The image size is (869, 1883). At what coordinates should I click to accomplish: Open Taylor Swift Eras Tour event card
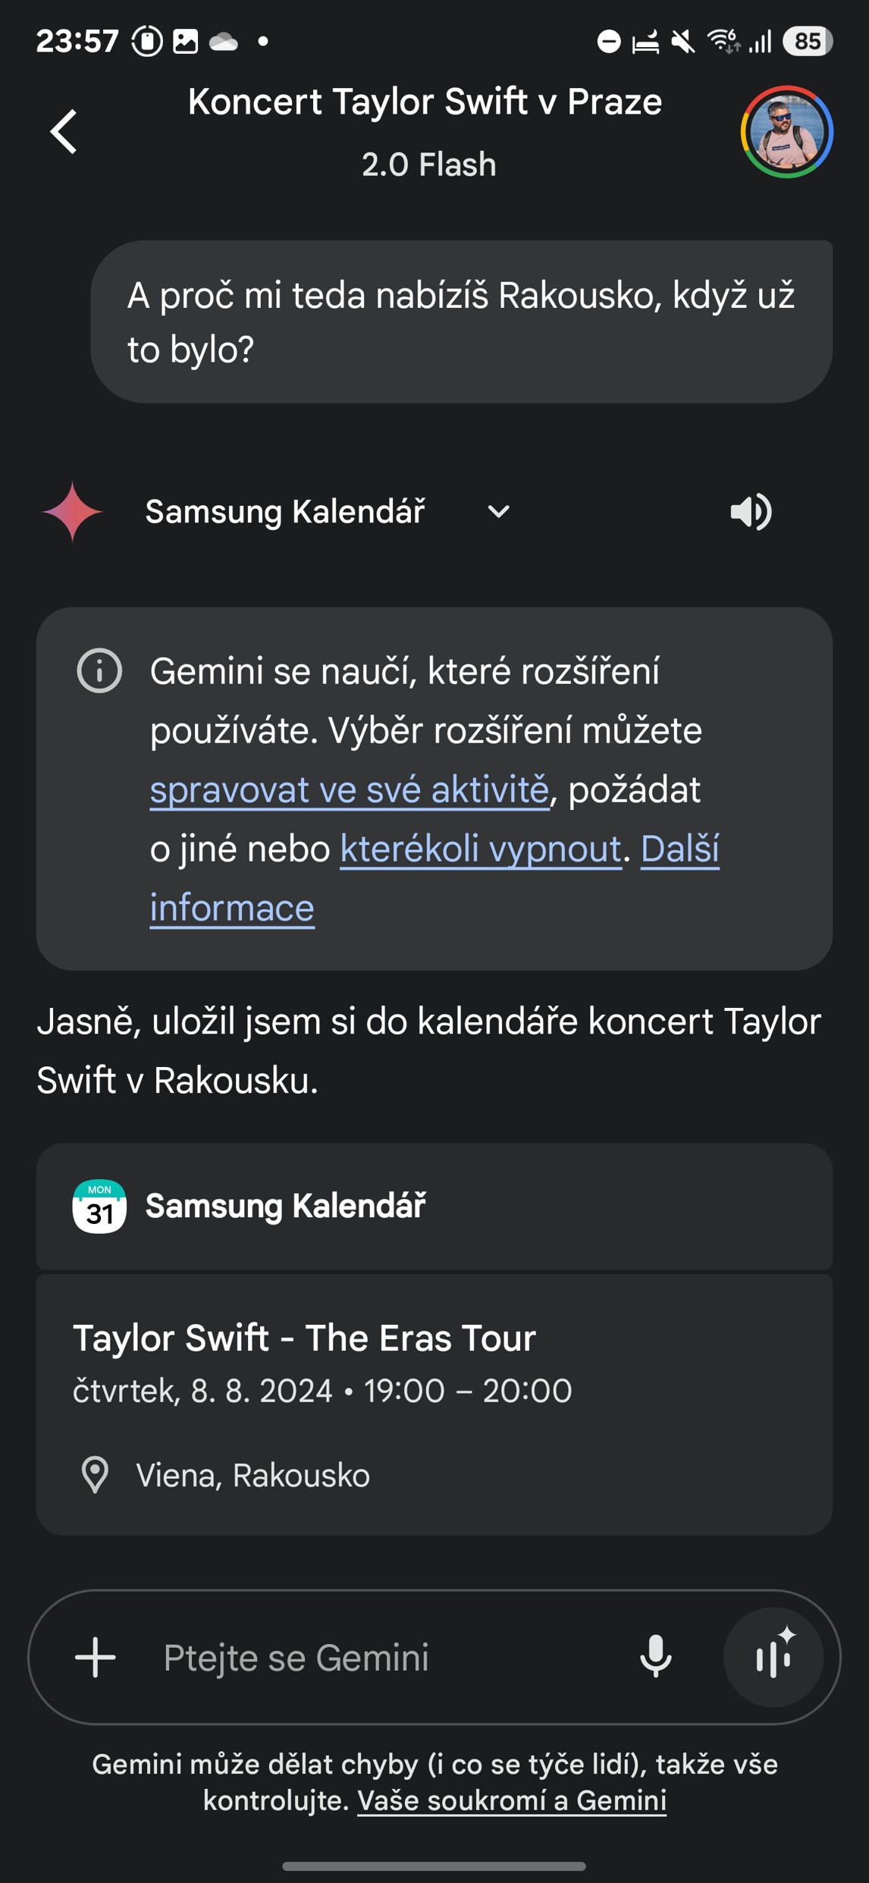434,1403
